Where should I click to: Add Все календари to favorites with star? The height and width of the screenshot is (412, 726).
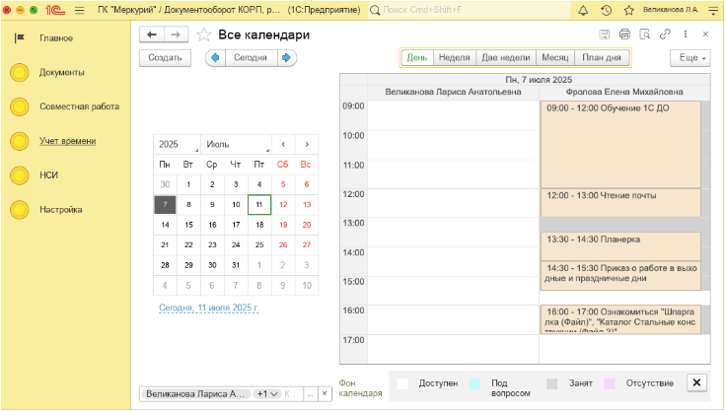click(x=203, y=34)
